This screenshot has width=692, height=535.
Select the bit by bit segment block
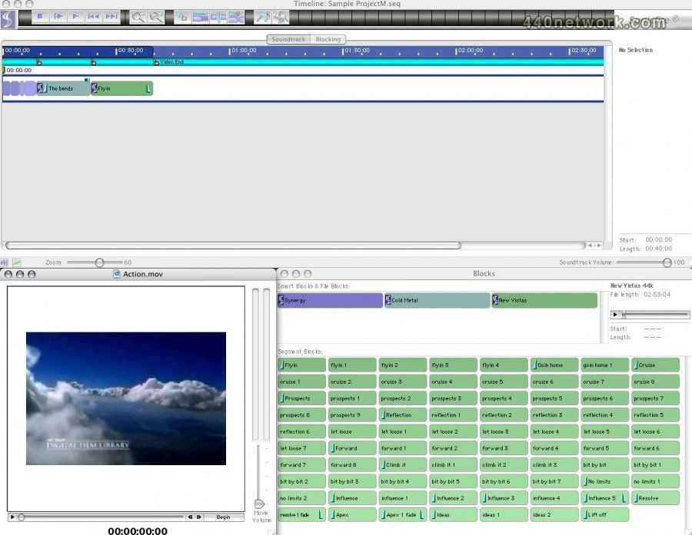pos(604,465)
